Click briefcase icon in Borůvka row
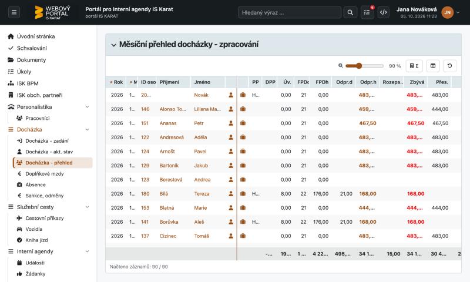The width and height of the screenshot is (470, 282). (243, 221)
